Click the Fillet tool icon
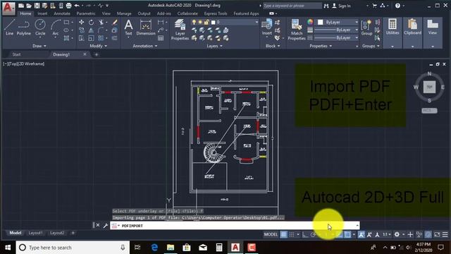The height and width of the screenshot is (254, 451). [101, 30]
